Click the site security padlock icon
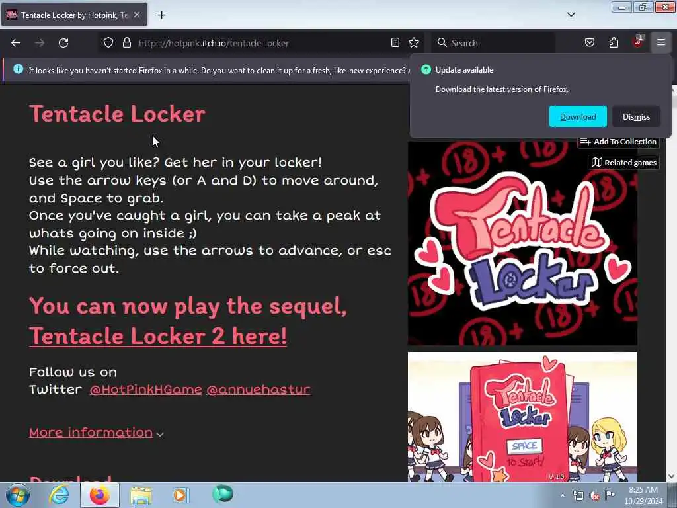 (x=126, y=43)
